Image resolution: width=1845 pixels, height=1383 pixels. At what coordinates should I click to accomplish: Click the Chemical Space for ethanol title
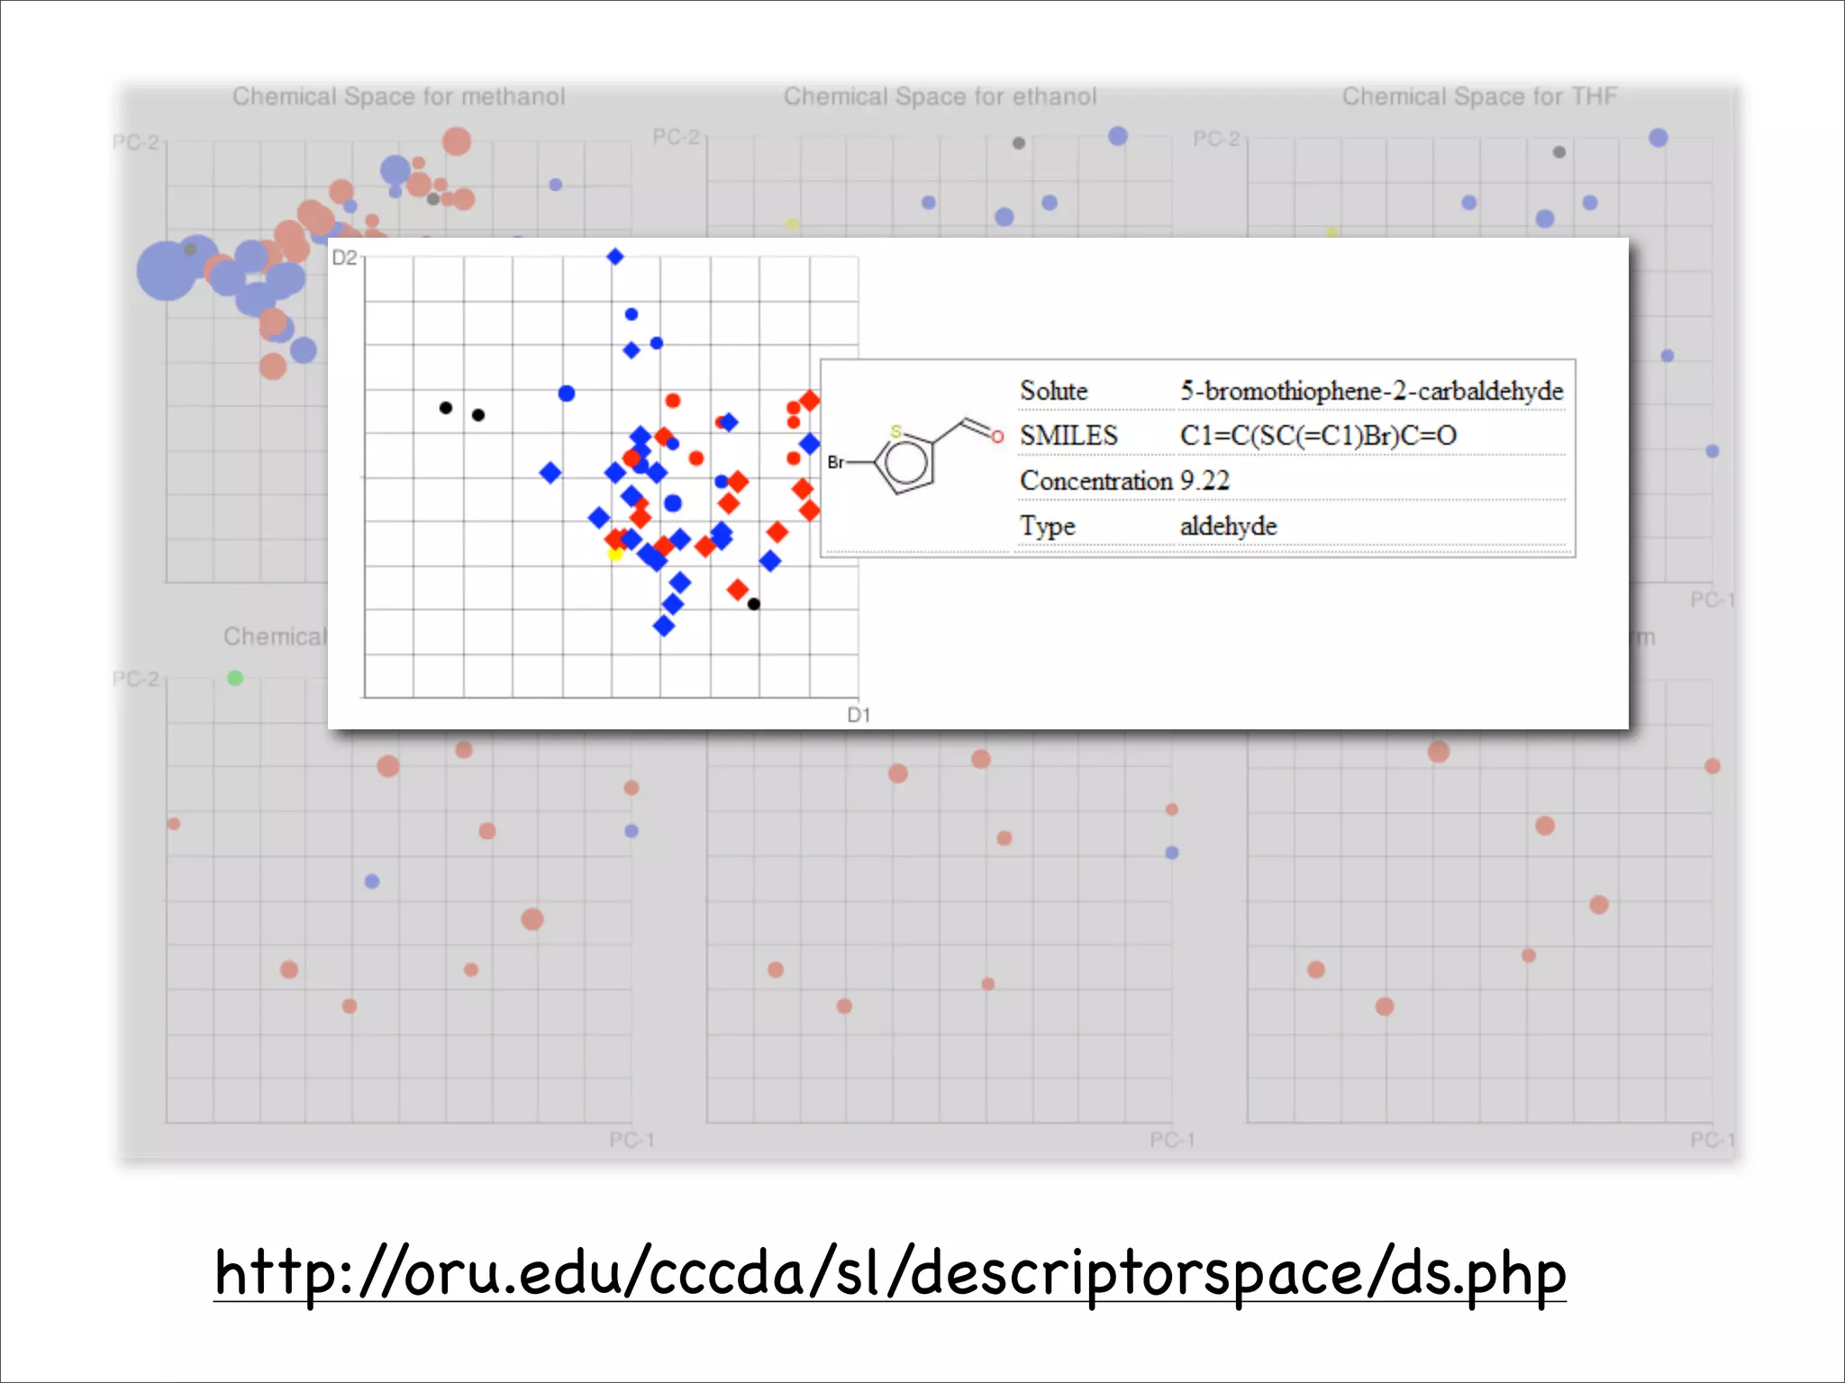941,96
